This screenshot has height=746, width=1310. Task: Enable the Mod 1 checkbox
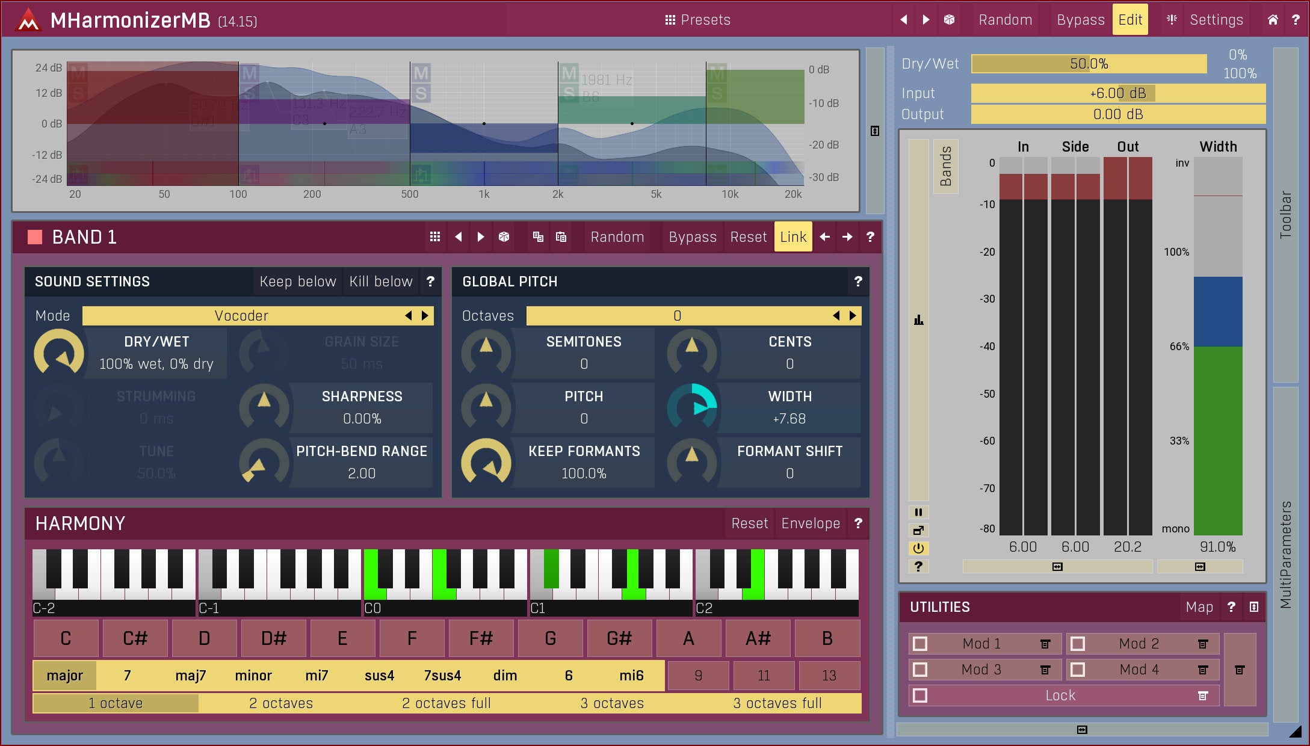[920, 644]
